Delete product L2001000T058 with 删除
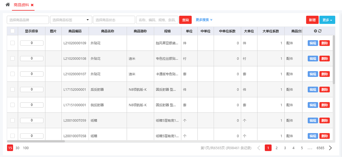Viewport: 342px width, 157px height. (x=325, y=136)
